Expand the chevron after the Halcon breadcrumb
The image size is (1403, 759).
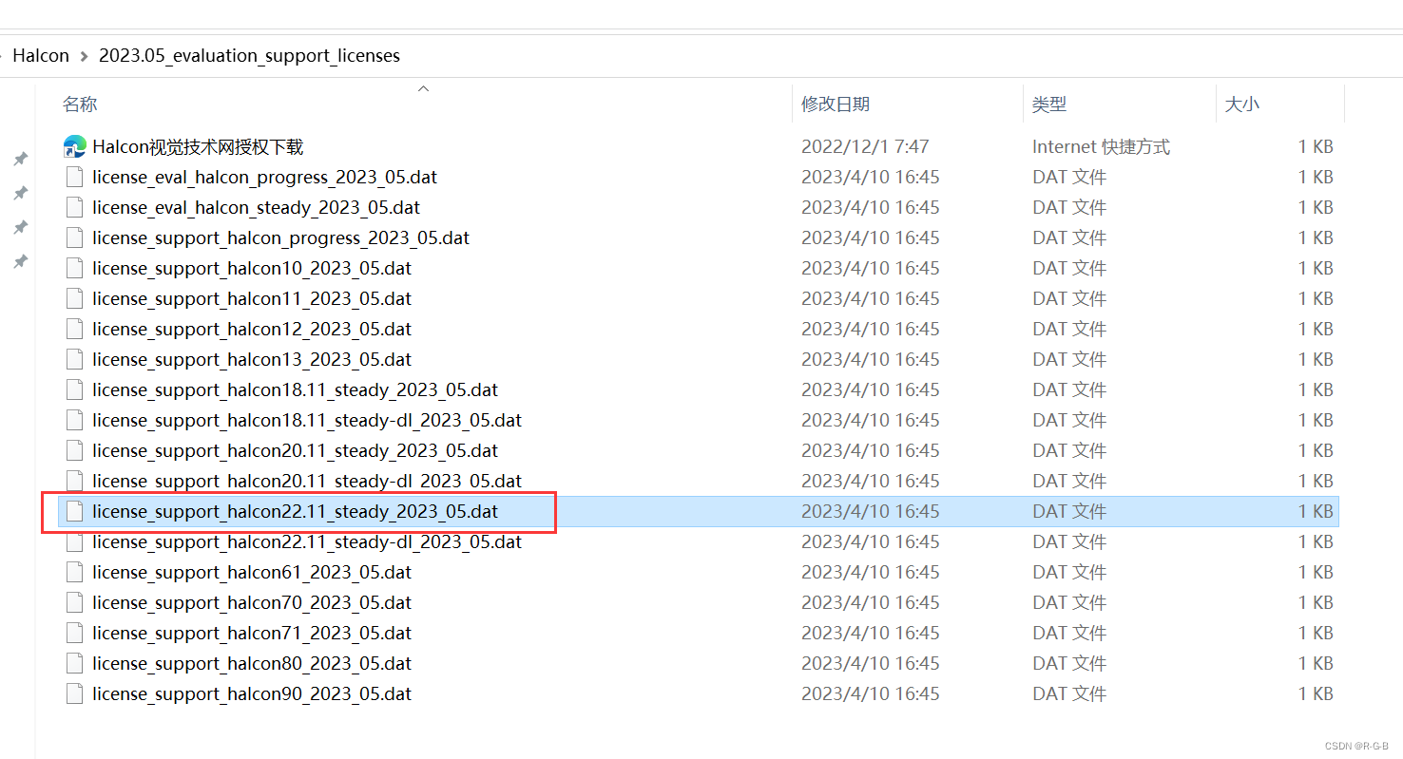(x=85, y=56)
